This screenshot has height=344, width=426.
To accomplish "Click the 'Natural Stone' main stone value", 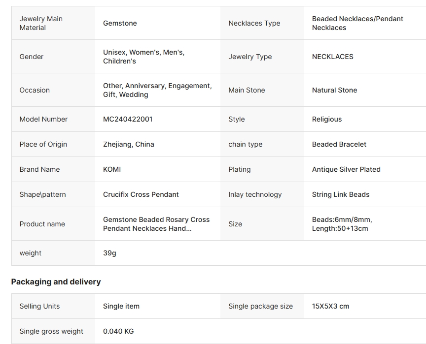I will pyautogui.click(x=334, y=90).
